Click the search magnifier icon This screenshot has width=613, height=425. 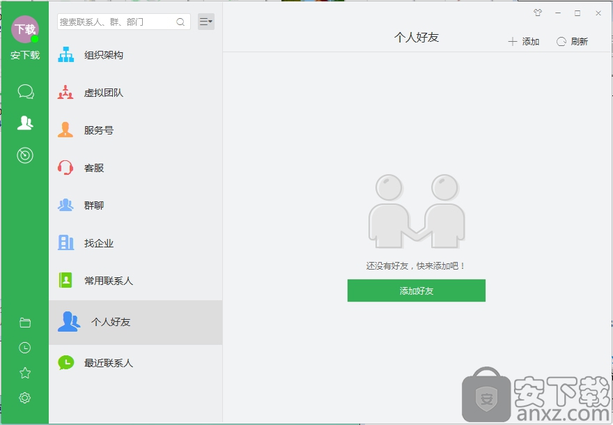coord(180,22)
